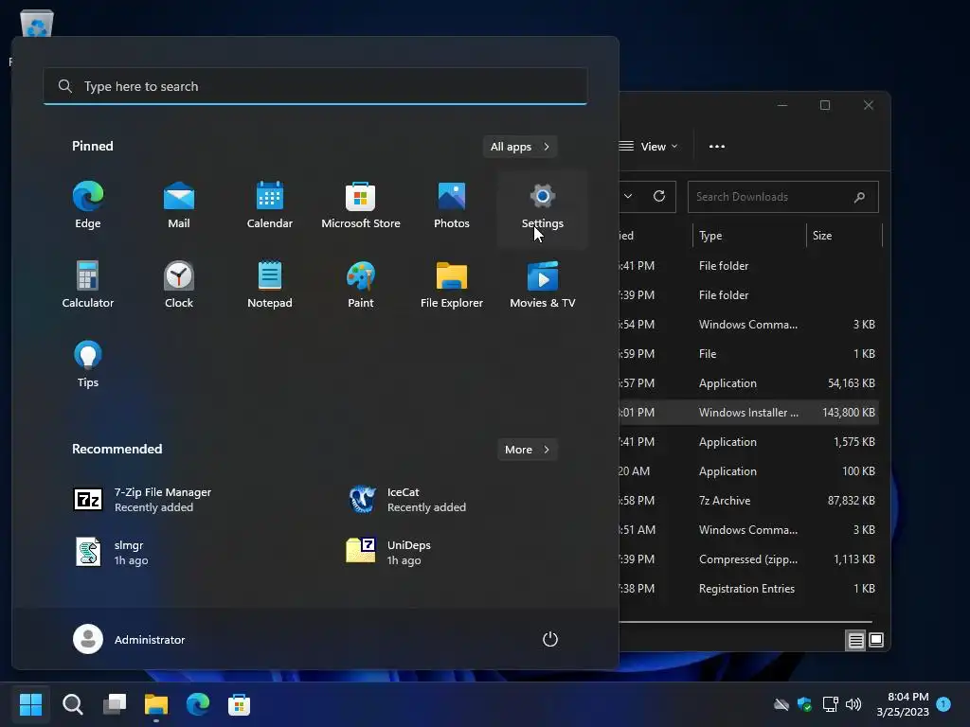This screenshot has height=727, width=970.
Task: Launch the Photos app
Action: click(x=452, y=205)
